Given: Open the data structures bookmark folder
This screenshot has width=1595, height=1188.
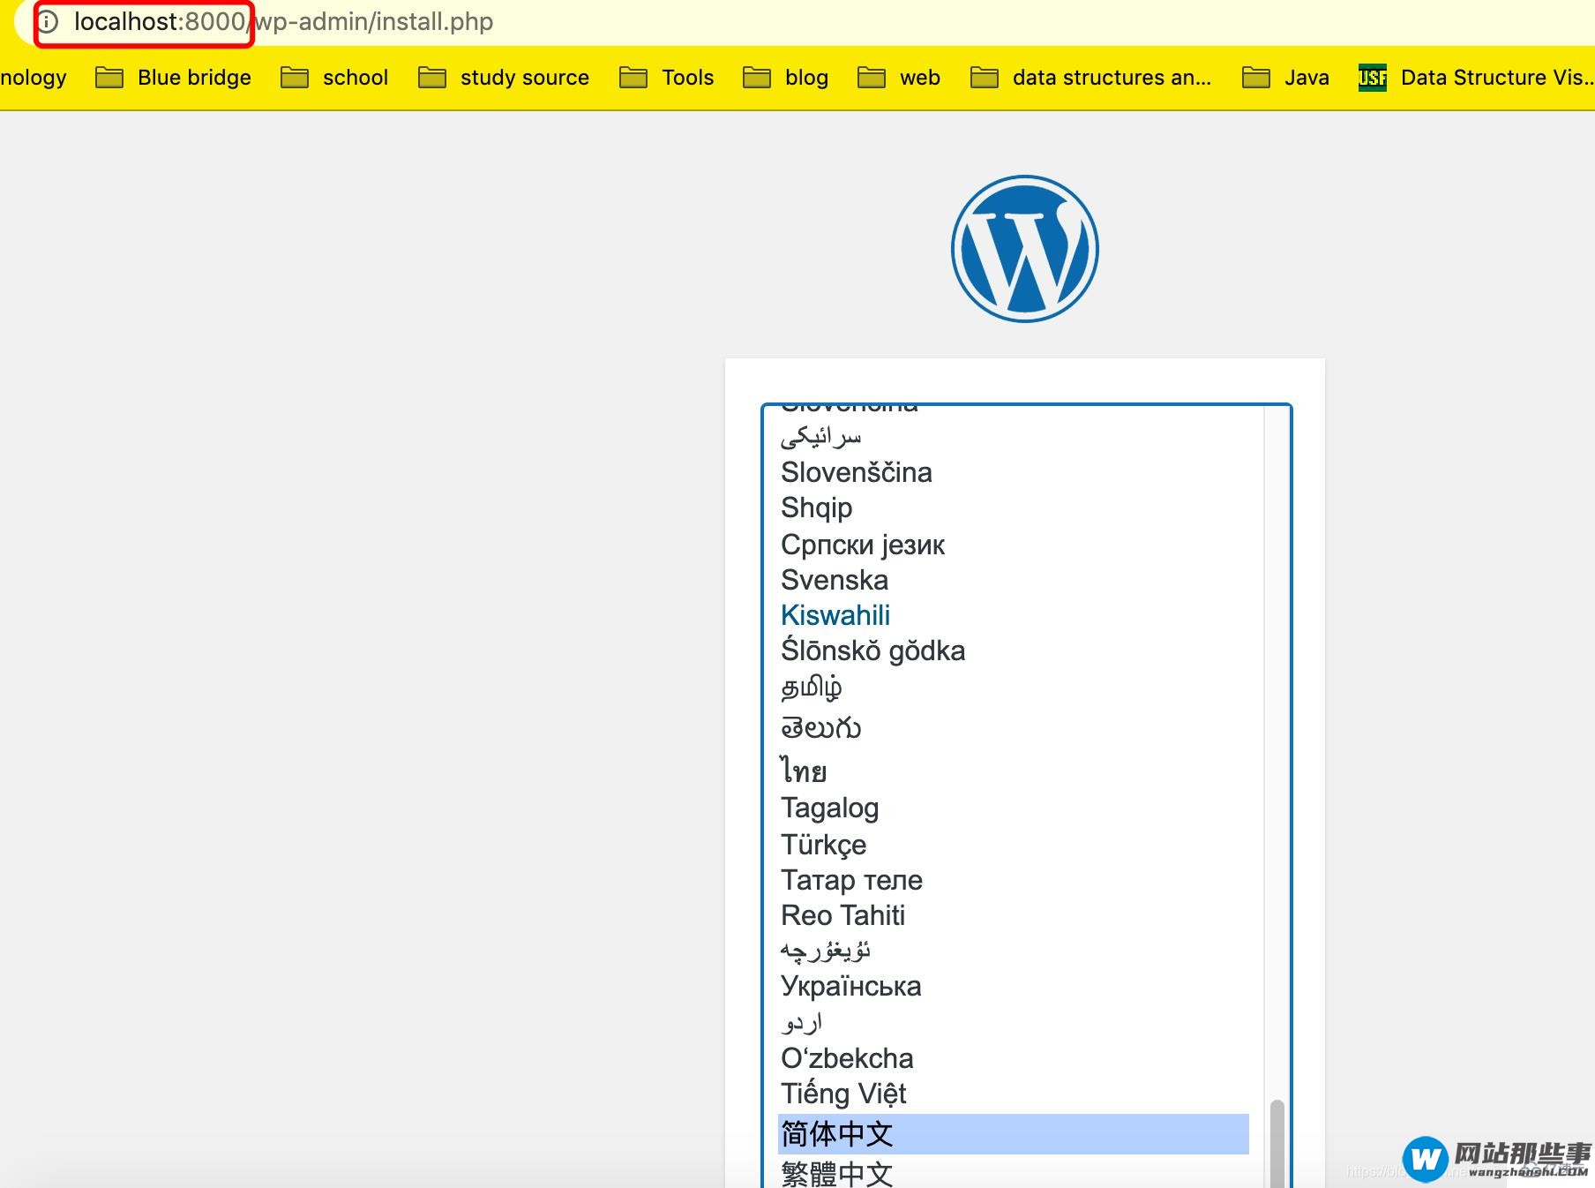Looking at the screenshot, I should [x=1090, y=78].
